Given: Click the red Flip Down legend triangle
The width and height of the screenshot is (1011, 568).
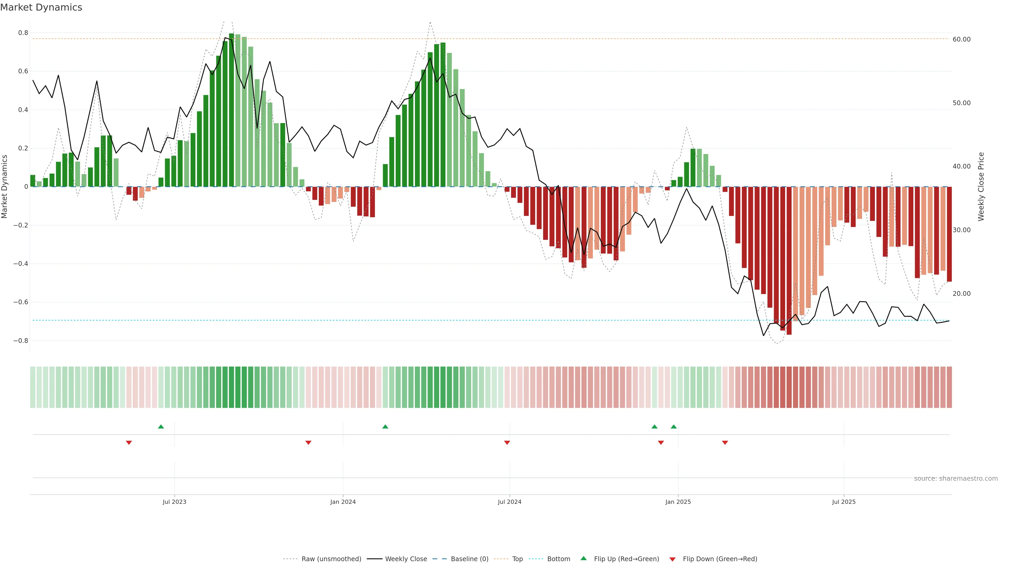Looking at the screenshot, I should (672, 559).
